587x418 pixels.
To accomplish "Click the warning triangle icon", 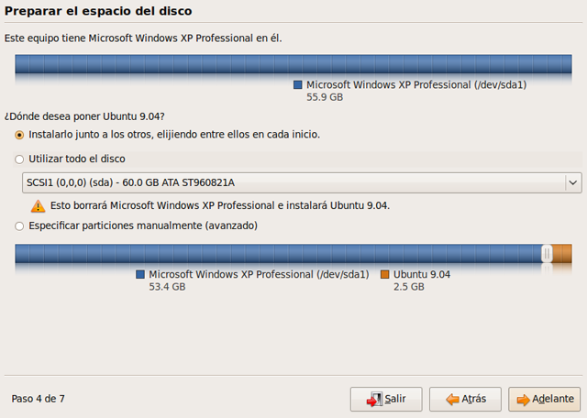I will [38, 206].
